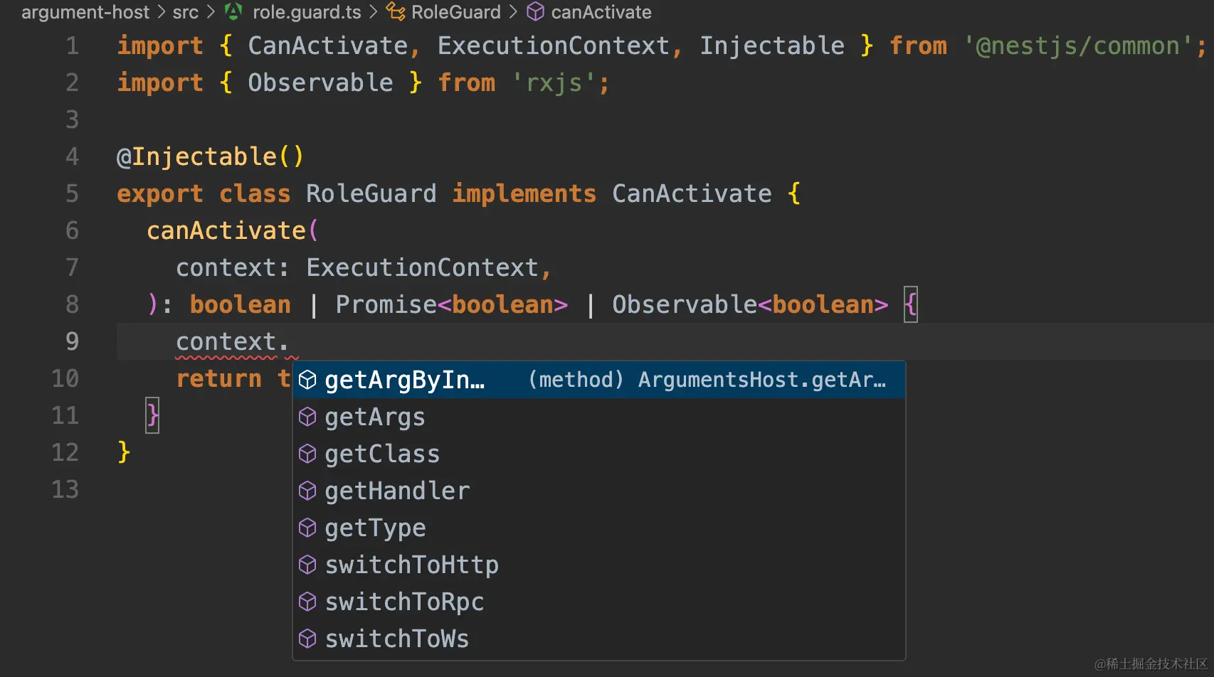Click the cube icon next to getType

point(307,528)
